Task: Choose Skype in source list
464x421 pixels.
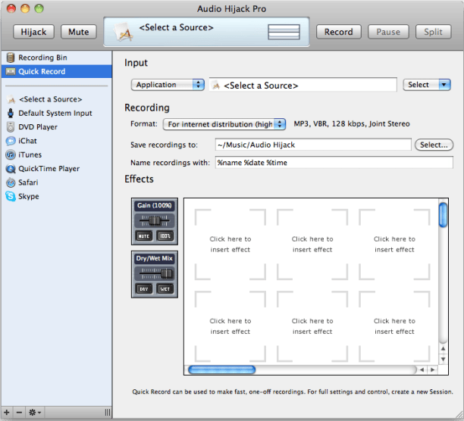Action: (57, 196)
